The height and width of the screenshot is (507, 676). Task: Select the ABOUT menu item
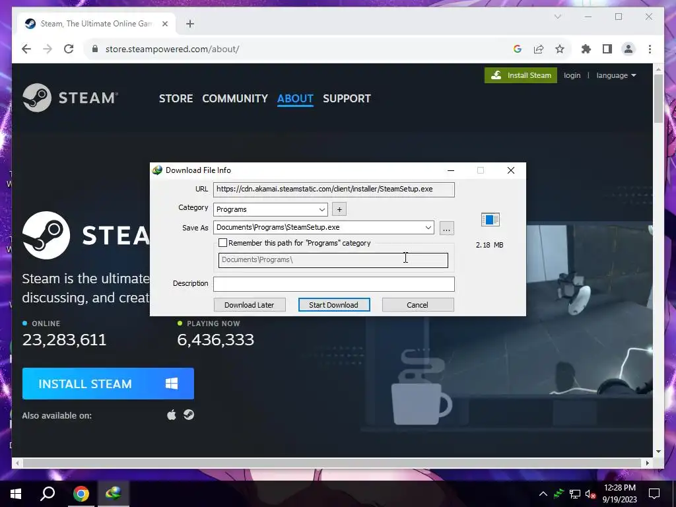(x=295, y=99)
